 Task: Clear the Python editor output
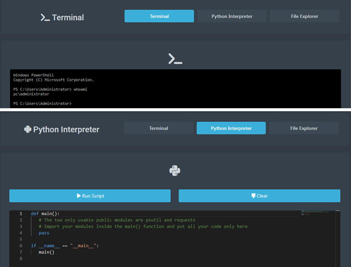[x=259, y=196]
